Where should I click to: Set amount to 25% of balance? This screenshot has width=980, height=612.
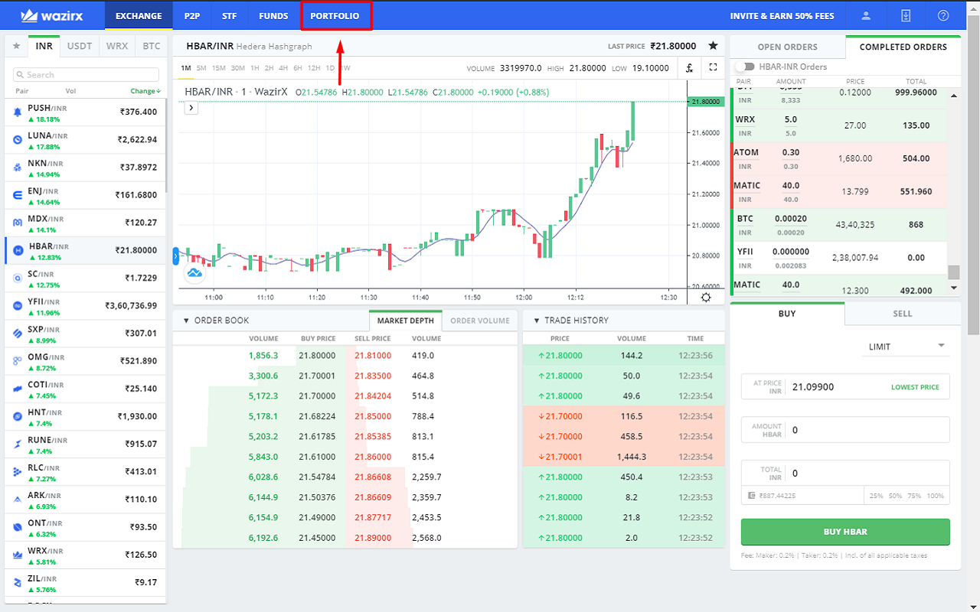(876, 496)
